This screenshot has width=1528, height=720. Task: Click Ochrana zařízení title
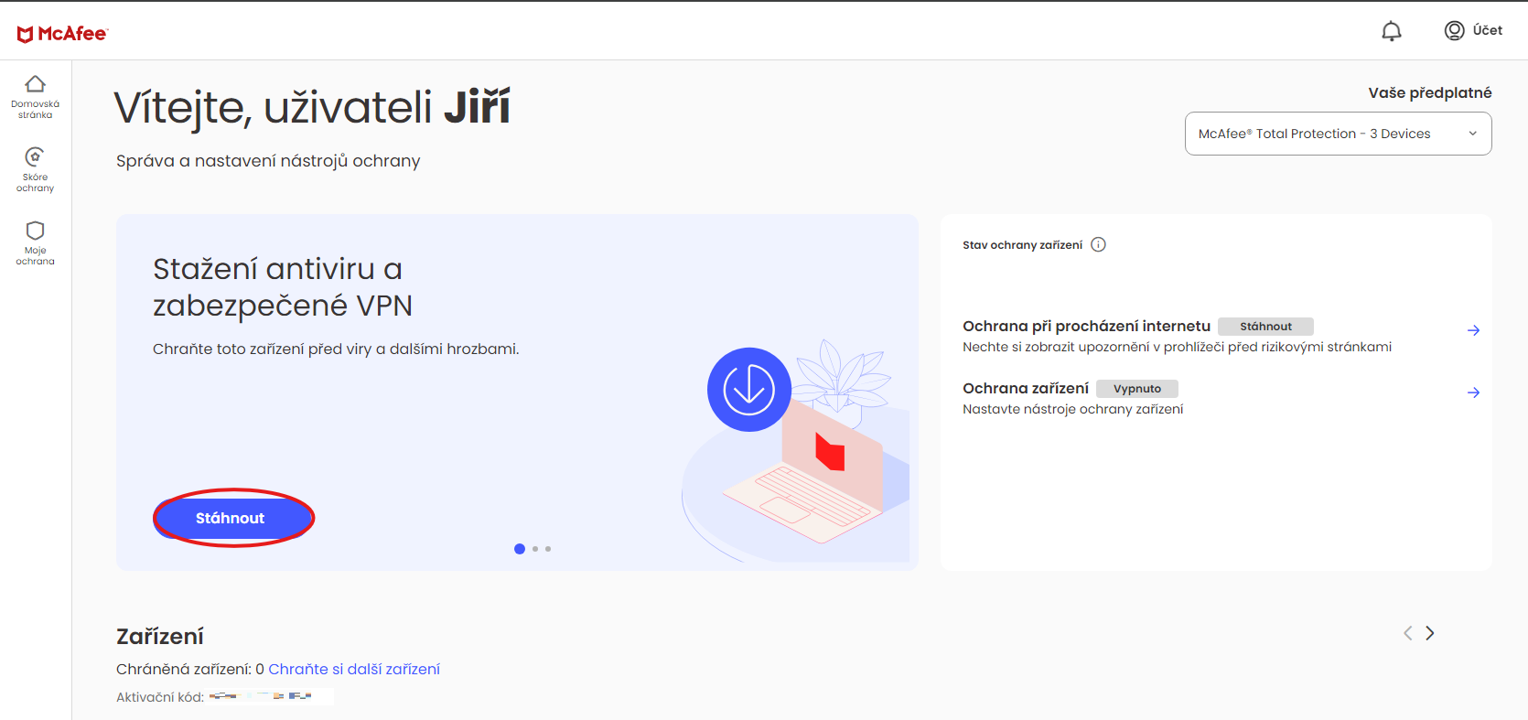1026,388
